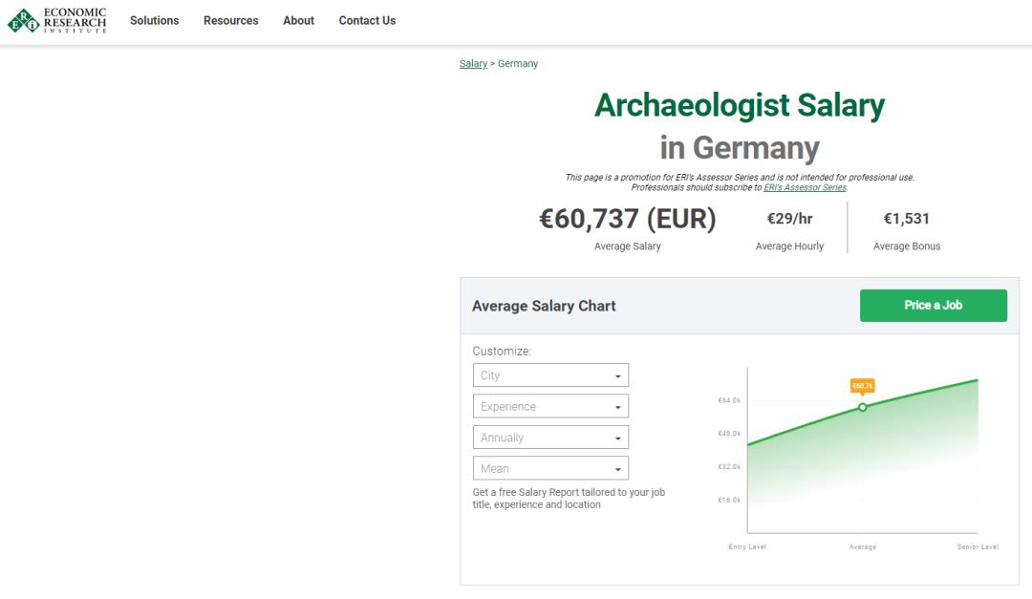Open the Experience dropdown

(x=550, y=407)
